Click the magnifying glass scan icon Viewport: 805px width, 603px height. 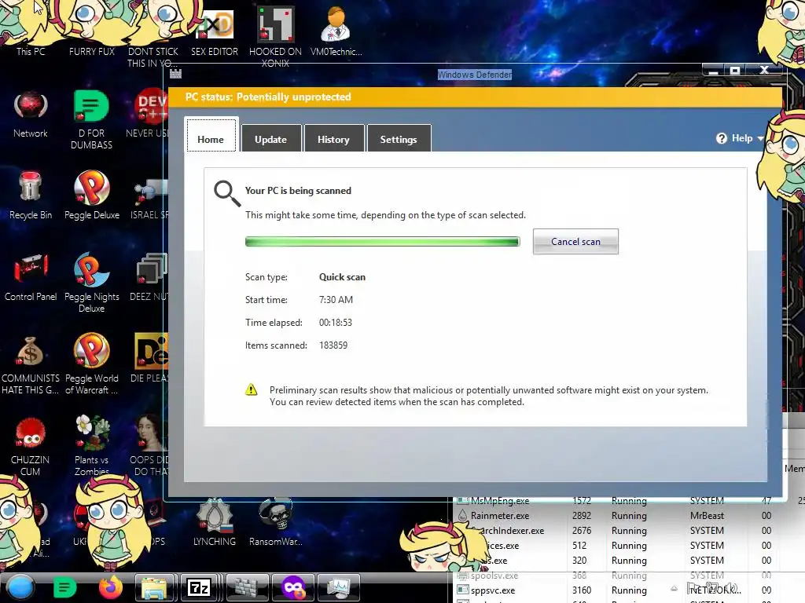click(227, 193)
